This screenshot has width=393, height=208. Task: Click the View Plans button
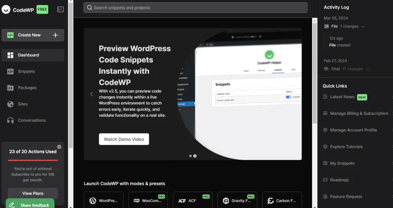[33, 193]
